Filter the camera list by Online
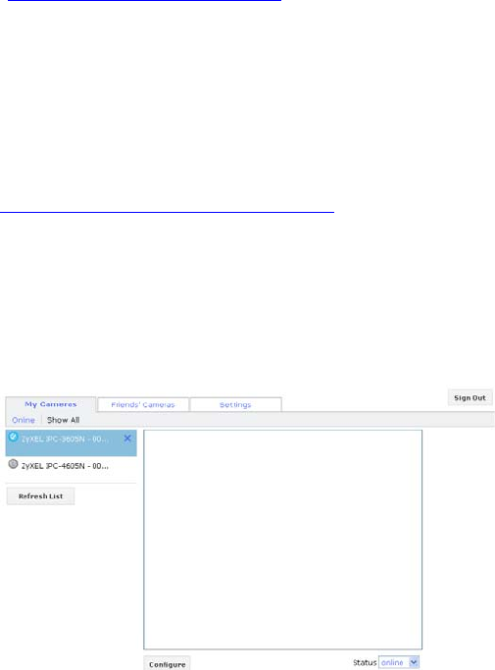 click(x=24, y=420)
